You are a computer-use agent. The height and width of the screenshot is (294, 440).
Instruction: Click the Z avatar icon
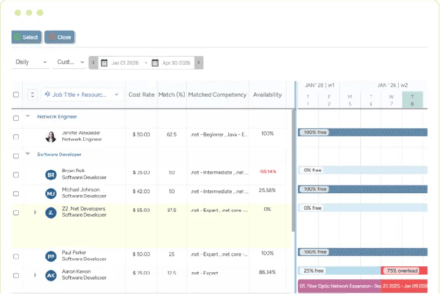[51, 213]
